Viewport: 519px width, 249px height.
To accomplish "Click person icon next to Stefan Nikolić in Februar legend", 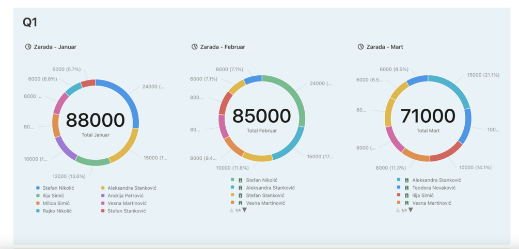I will [240, 180].
